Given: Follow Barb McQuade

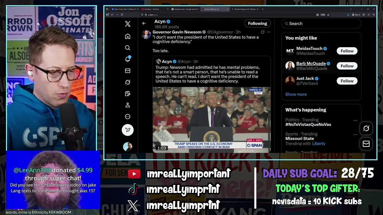Looking at the screenshot, I should pyautogui.click(x=347, y=66).
